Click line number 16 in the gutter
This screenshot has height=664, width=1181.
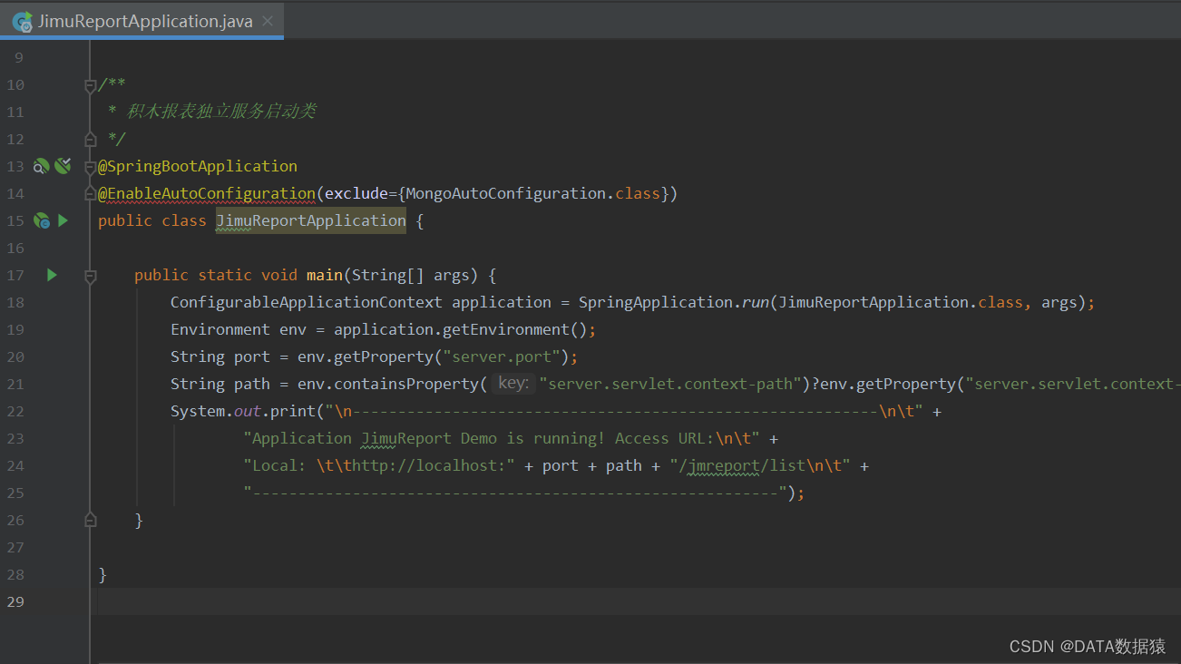[x=15, y=248]
